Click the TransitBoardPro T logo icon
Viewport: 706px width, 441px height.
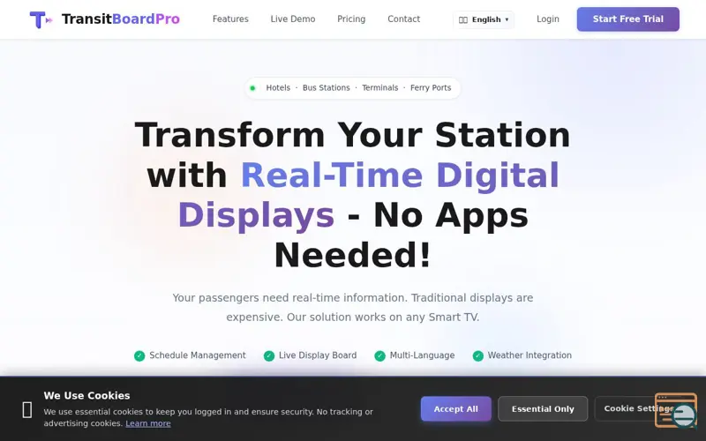[41, 19]
